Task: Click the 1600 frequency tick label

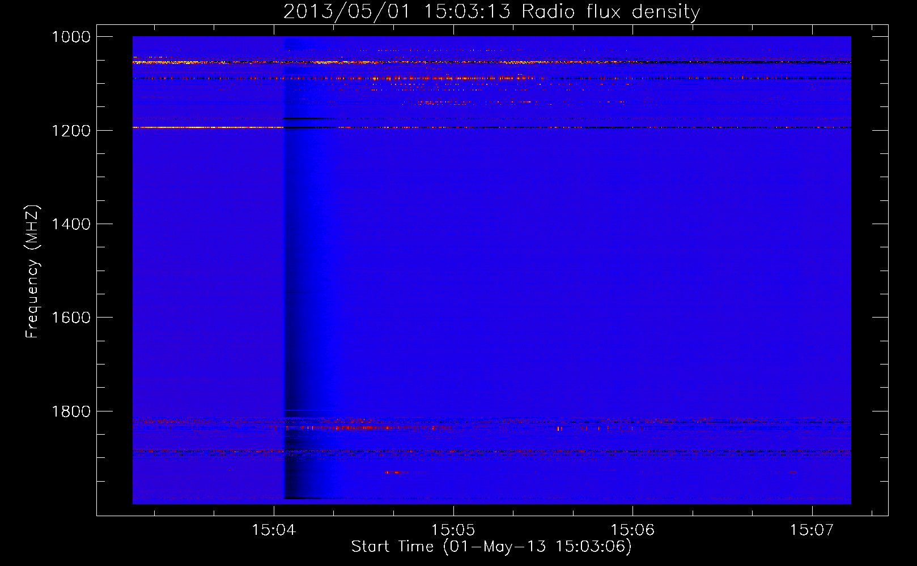Action: [71, 318]
